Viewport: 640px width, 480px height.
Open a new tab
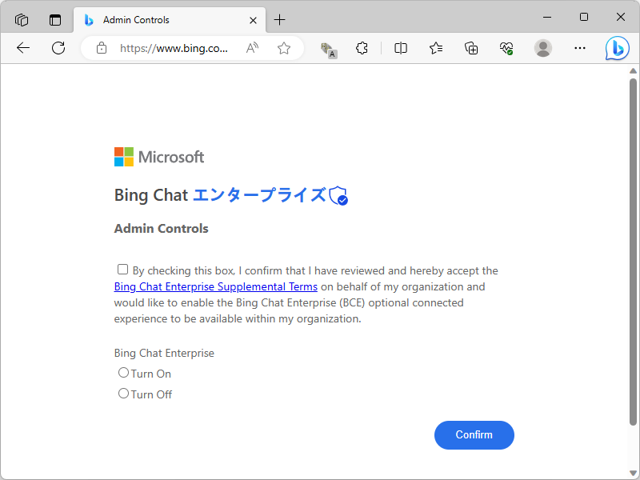[279, 20]
